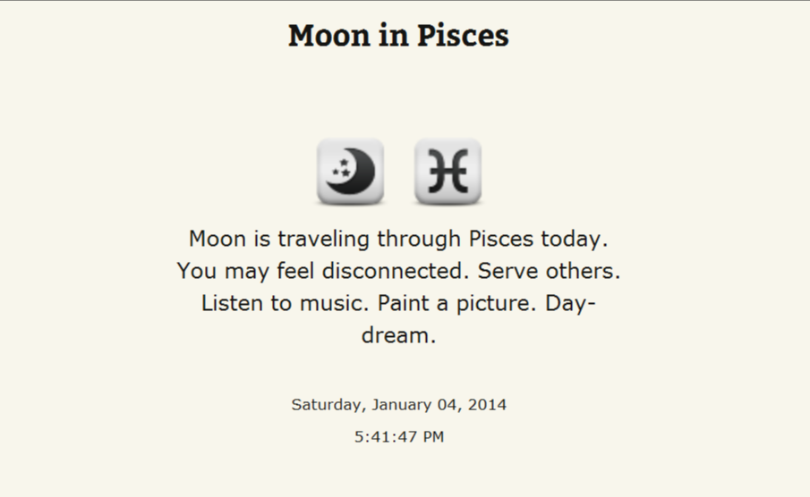Click the sentence "Moon is traveling through Pisces today."

point(398,239)
